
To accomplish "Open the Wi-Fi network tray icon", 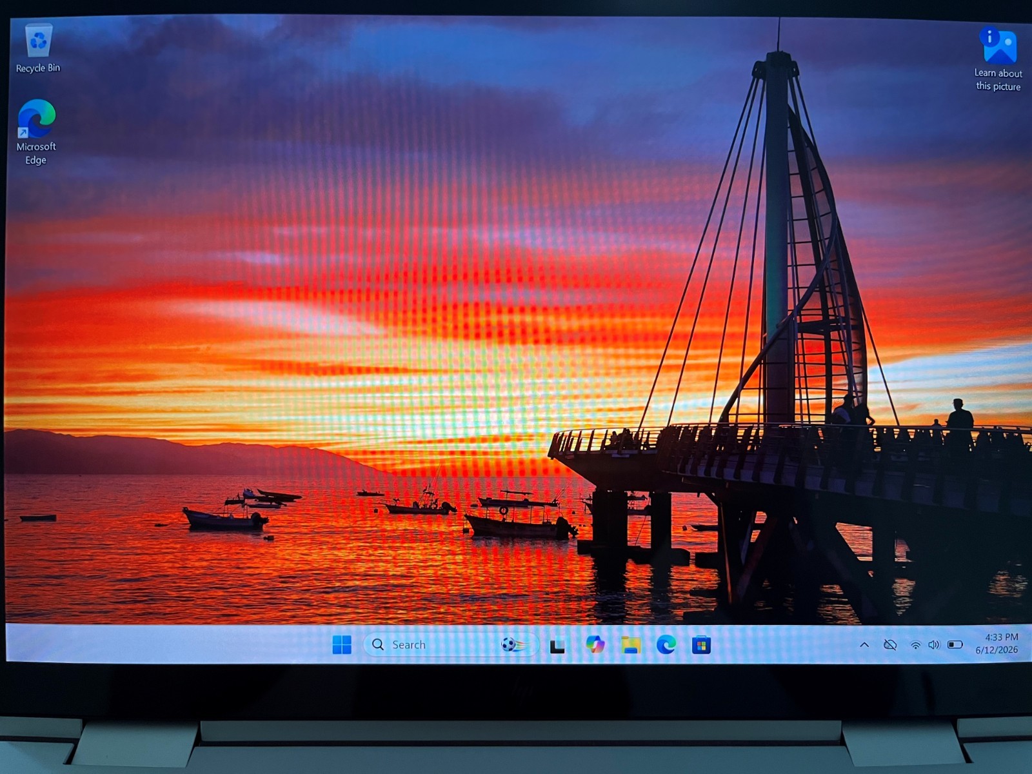I will pos(915,645).
